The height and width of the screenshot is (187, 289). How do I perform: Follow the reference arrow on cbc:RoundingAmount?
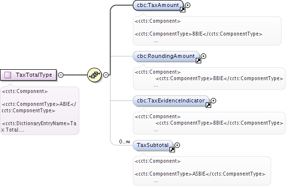(x=198, y=61)
